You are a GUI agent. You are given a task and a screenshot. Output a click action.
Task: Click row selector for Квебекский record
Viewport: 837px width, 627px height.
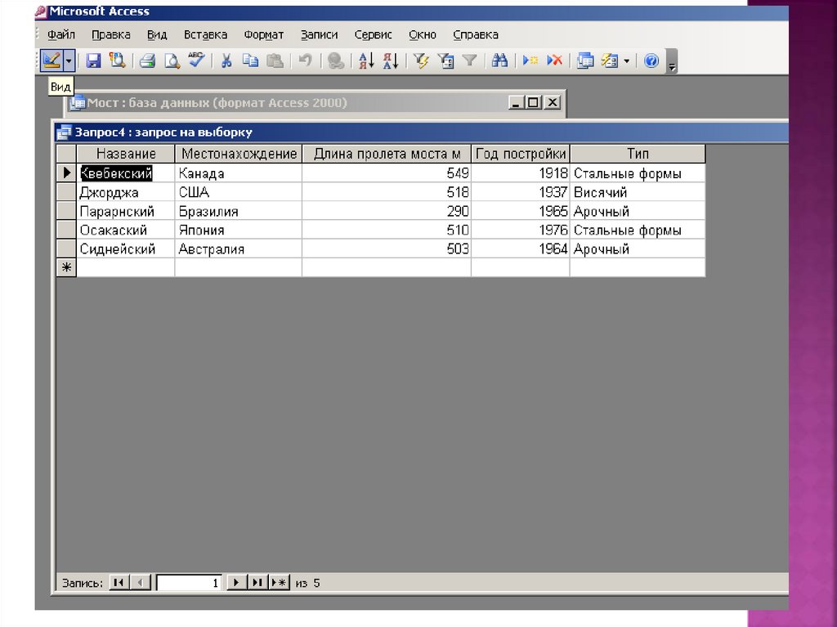click(x=67, y=173)
